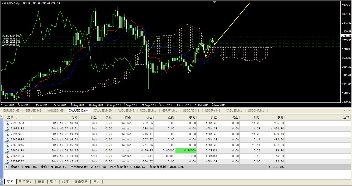Click the chart shift triangle marker
This screenshot has width=352, height=186.
click(x=215, y=2)
